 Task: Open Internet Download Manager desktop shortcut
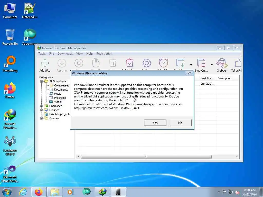pos(10,119)
